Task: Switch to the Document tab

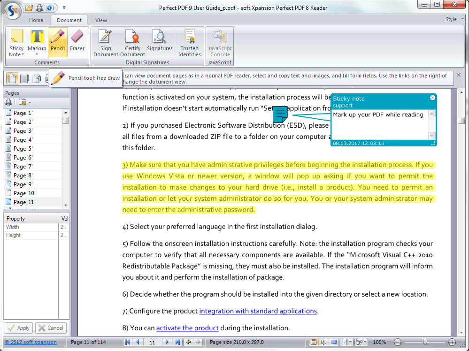Action: click(x=69, y=20)
